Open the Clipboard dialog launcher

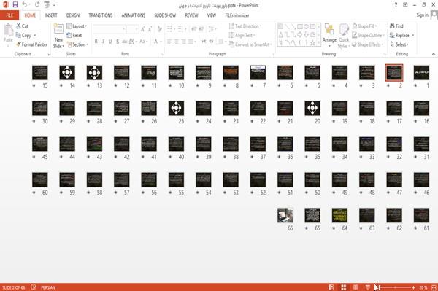[47, 54]
